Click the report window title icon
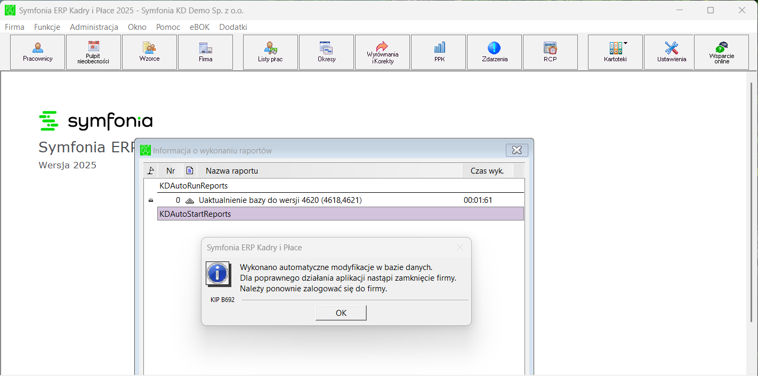The width and height of the screenshot is (758, 376). tap(146, 150)
